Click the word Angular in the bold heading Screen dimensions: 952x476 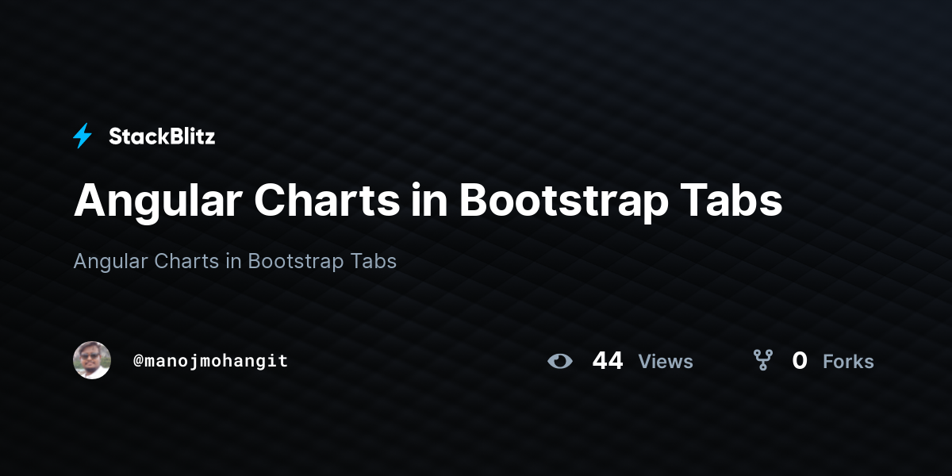tap(157, 202)
